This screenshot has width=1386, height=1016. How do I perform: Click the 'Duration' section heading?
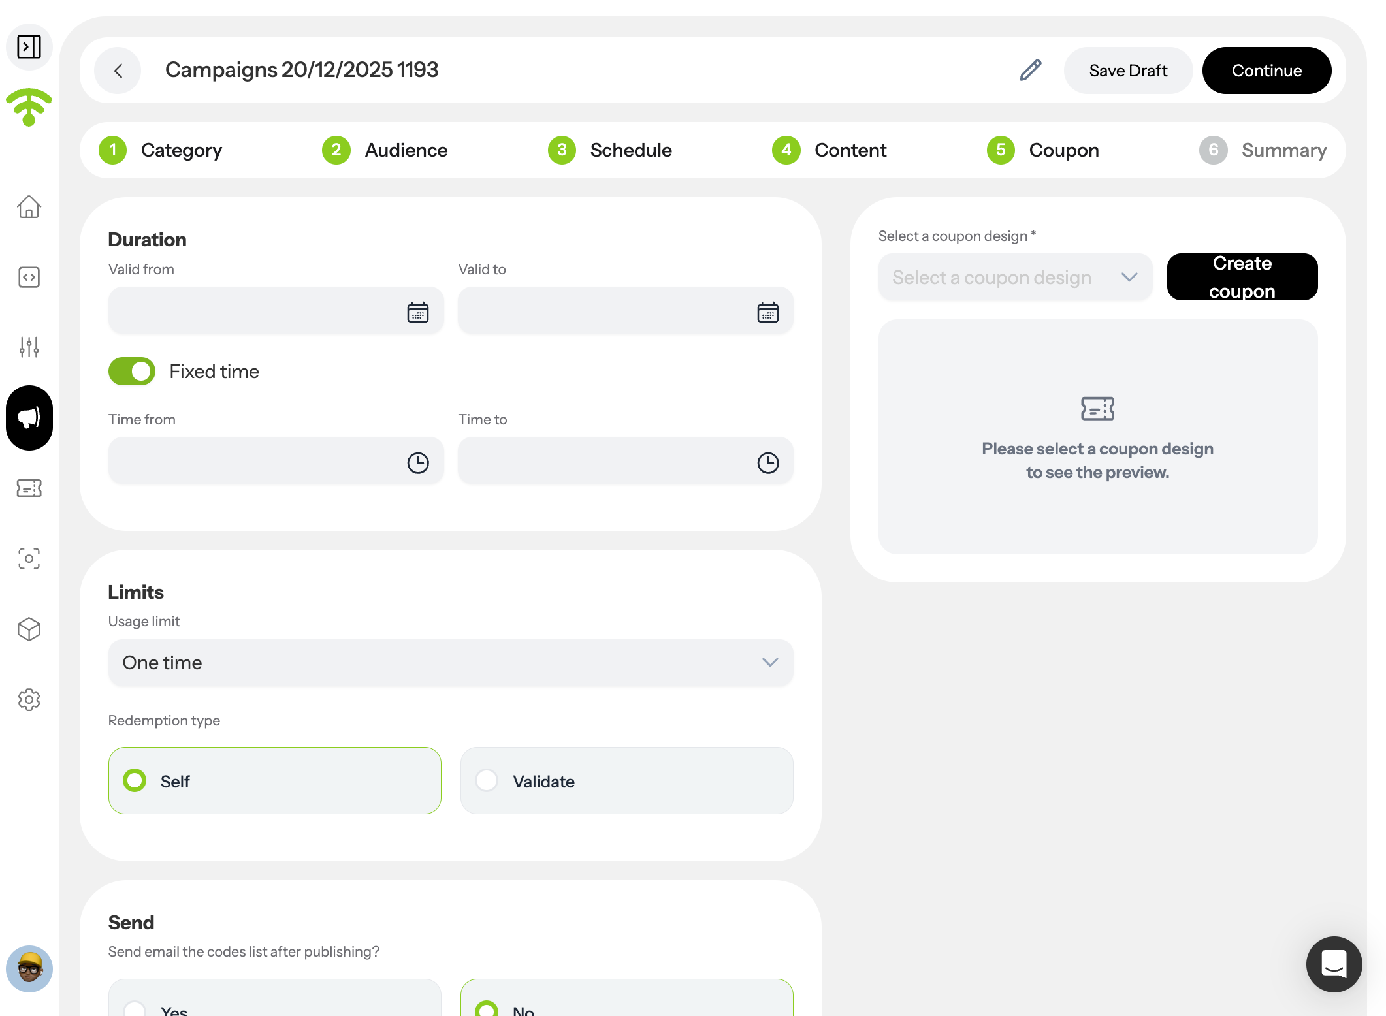coord(148,240)
